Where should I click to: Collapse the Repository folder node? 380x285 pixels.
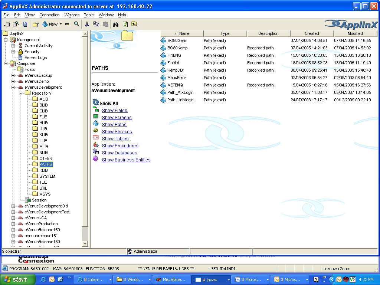(x=21, y=93)
